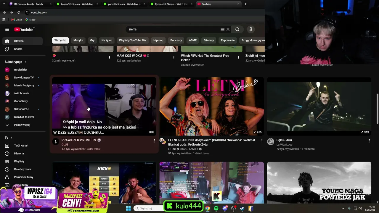Close the 'RybsonLoL Stream' tab

tap(191, 4)
